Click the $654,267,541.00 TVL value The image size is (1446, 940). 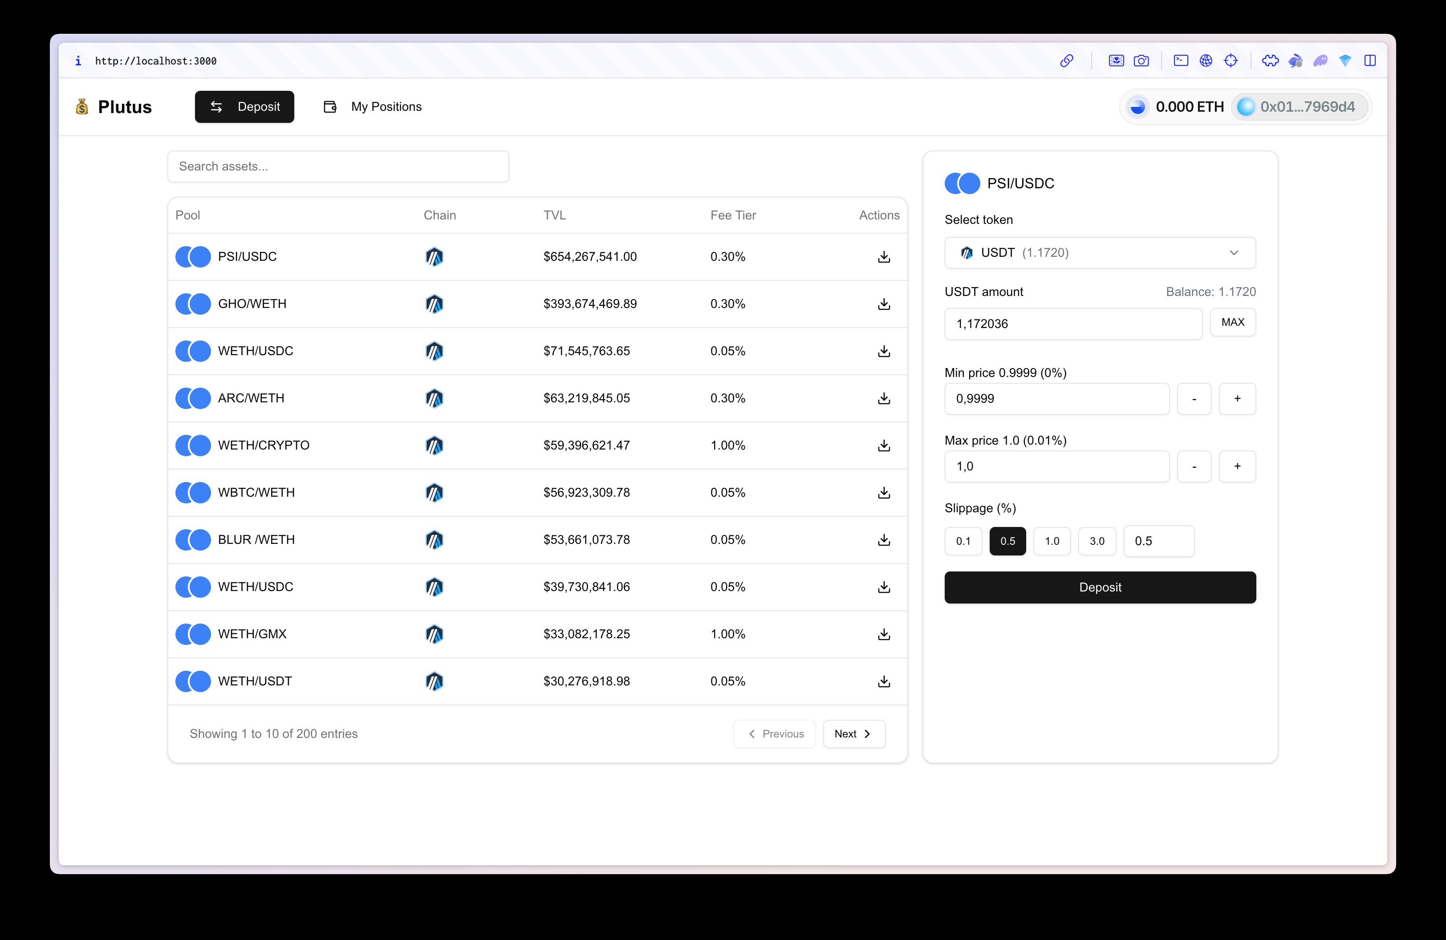(590, 257)
